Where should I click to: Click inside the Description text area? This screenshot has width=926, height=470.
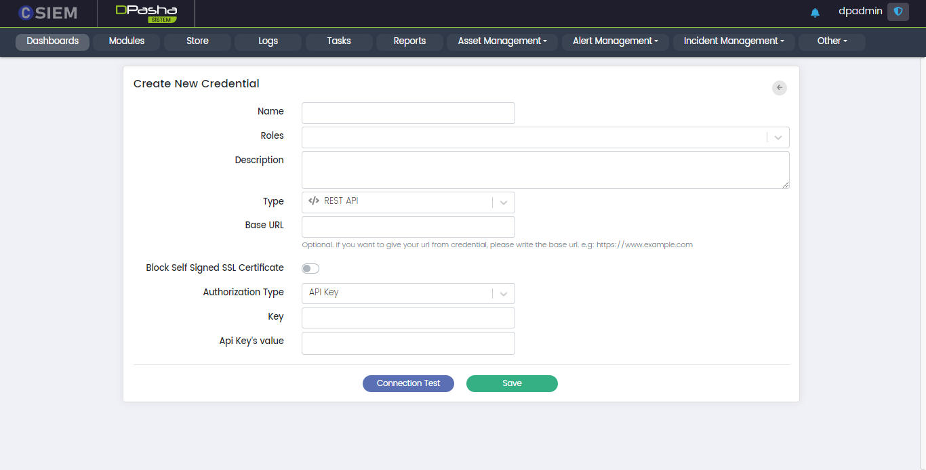[x=545, y=169]
